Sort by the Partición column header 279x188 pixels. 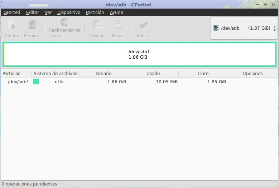[16, 74]
